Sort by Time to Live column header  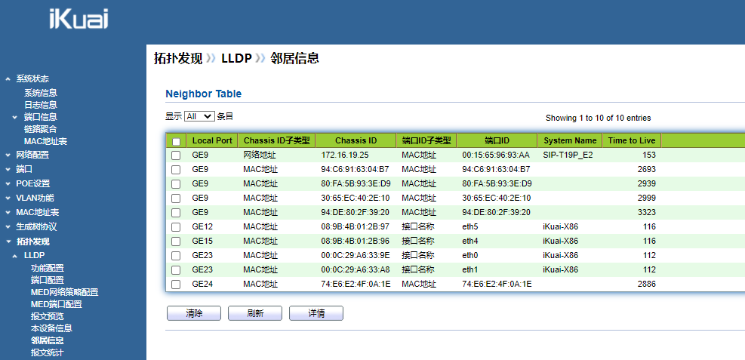[x=632, y=140]
